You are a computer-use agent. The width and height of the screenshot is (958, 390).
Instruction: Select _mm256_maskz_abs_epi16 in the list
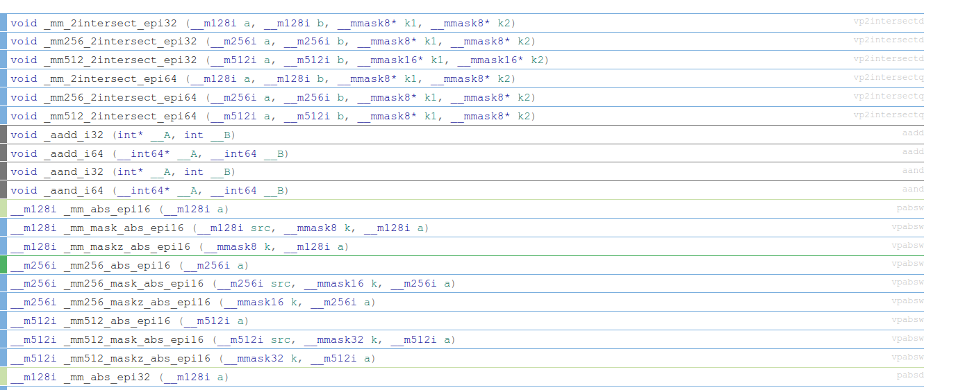coord(462,303)
